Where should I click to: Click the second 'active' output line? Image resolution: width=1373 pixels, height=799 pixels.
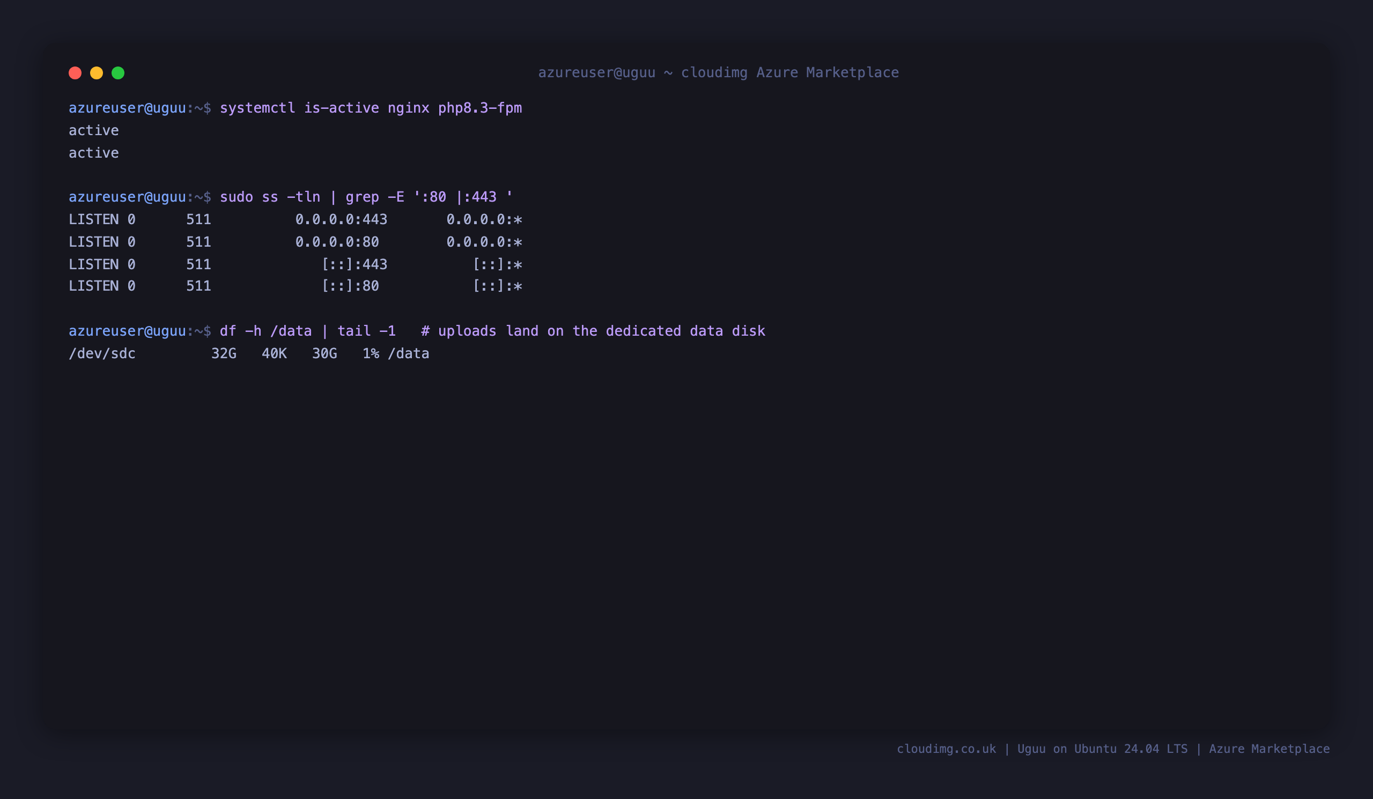(94, 153)
